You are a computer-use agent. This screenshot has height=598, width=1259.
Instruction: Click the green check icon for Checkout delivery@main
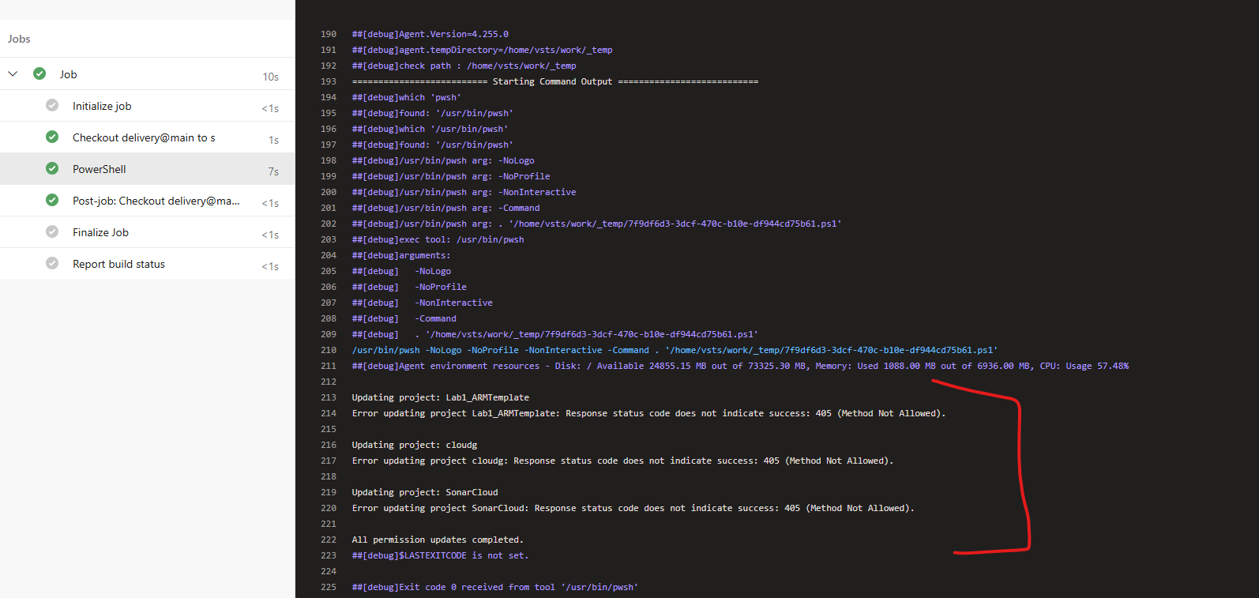tap(52, 137)
